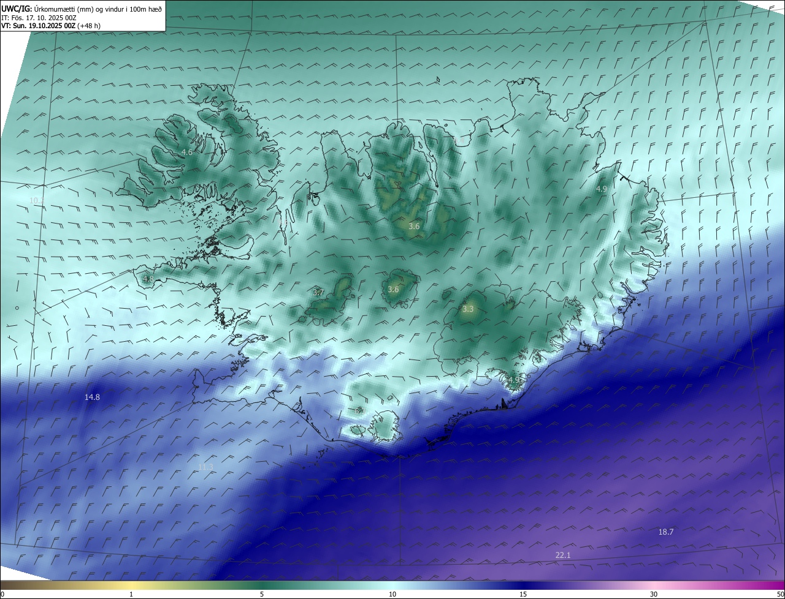Click the 4.9 value in northeast Iceland
Screen dimensions: 785x599
tap(601, 189)
